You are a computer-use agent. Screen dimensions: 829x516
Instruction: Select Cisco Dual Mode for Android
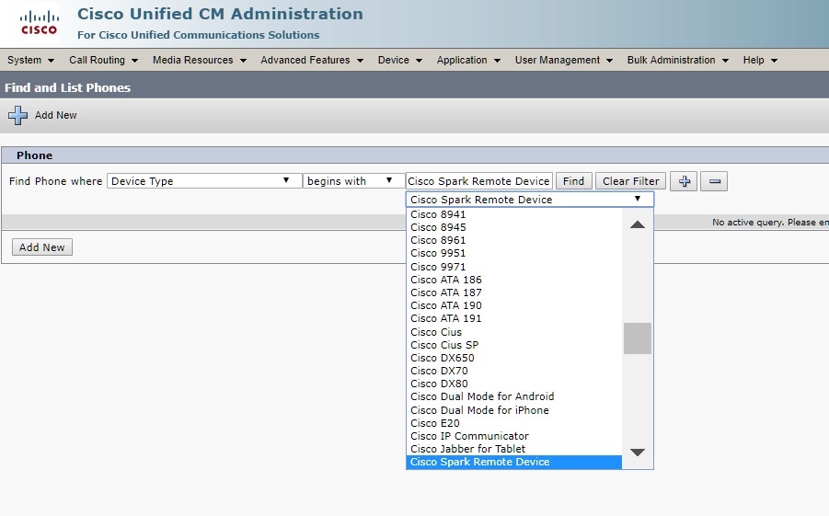[x=514, y=396]
